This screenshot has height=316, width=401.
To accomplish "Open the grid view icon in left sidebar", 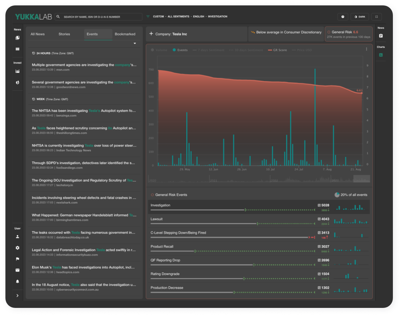I will [17, 49].
